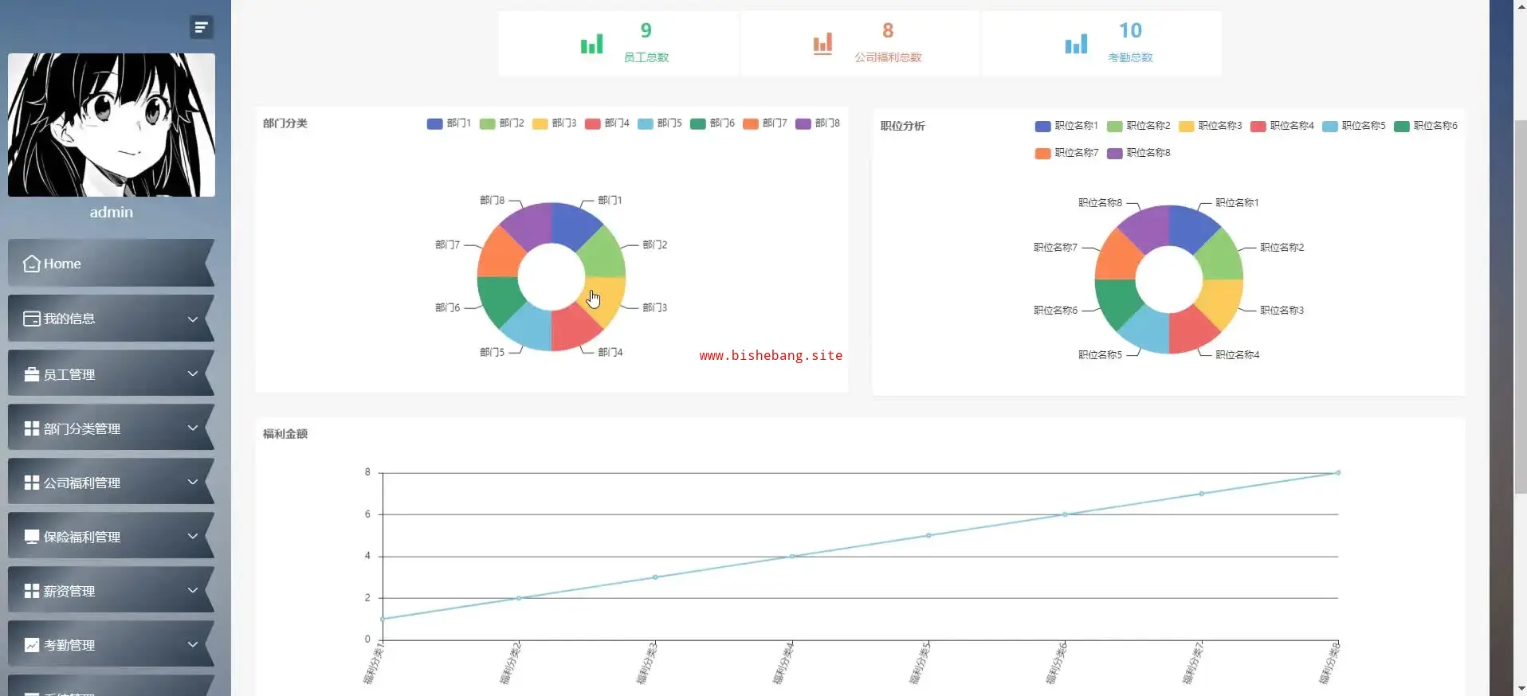
Task: Click the Home house icon
Action: (32, 264)
